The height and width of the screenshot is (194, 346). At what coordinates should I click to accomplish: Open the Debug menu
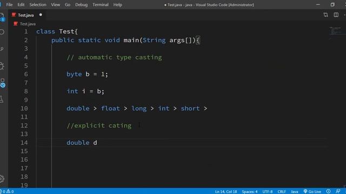click(x=81, y=5)
